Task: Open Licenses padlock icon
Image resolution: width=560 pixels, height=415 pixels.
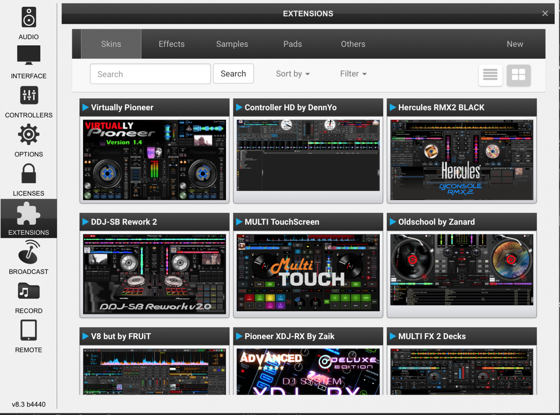Action: (29, 173)
